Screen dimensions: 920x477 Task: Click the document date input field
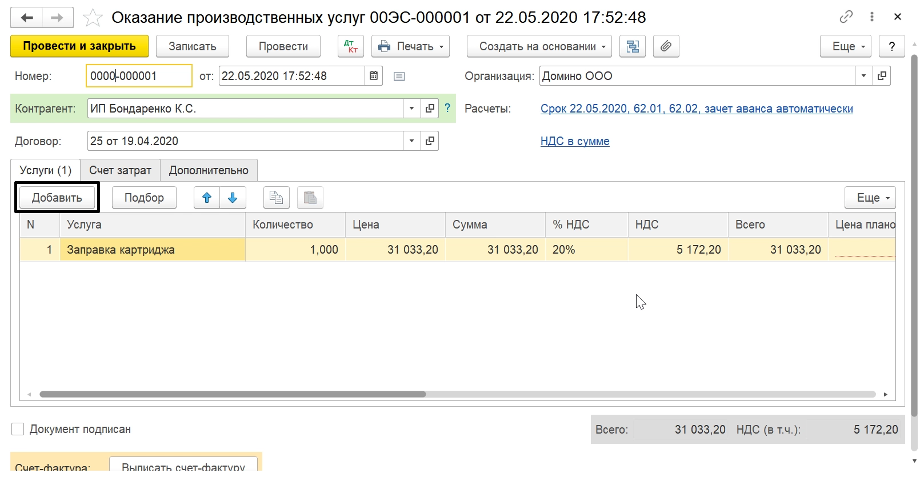(291, 76)
